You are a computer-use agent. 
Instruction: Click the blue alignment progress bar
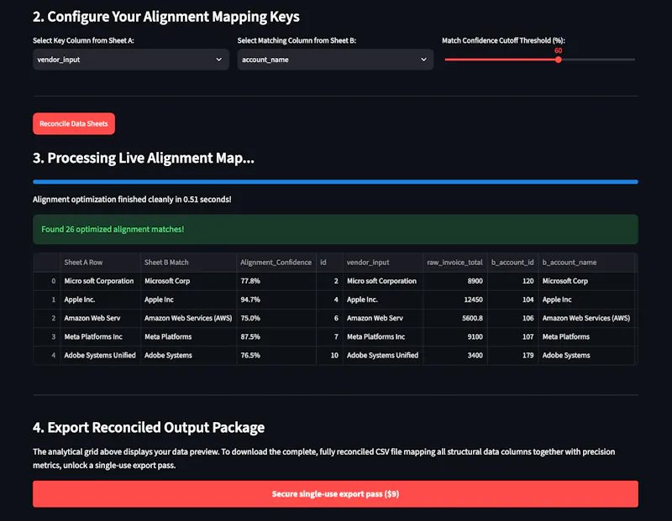[335, 182]
